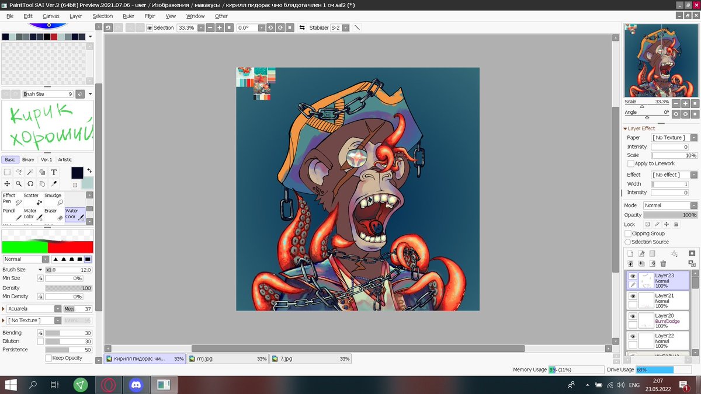This screenshot has height=394, width=701.
Task: Collapse the Layer Effect section
Action: [625, 128]
